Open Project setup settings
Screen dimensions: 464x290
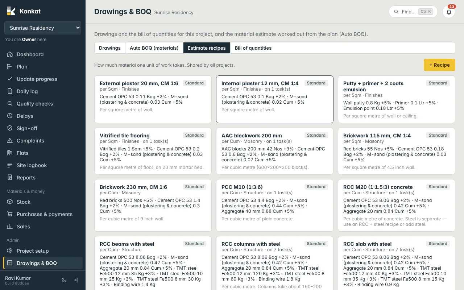[43, 251]
